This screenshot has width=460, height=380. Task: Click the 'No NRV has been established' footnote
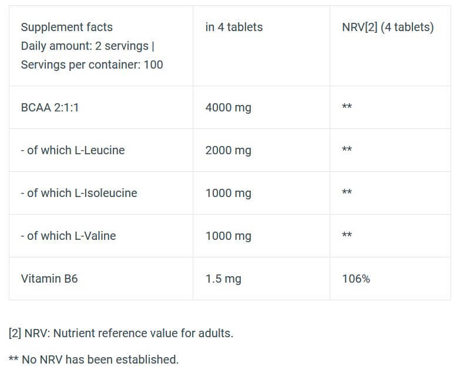click(x=94, y=359)
